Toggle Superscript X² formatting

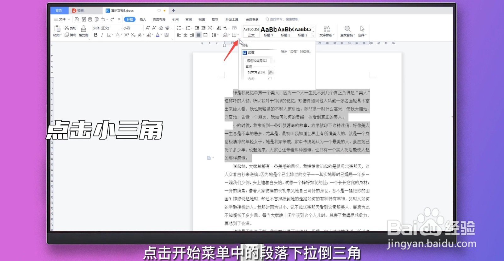pyautogui.click(x=126, y=35)
